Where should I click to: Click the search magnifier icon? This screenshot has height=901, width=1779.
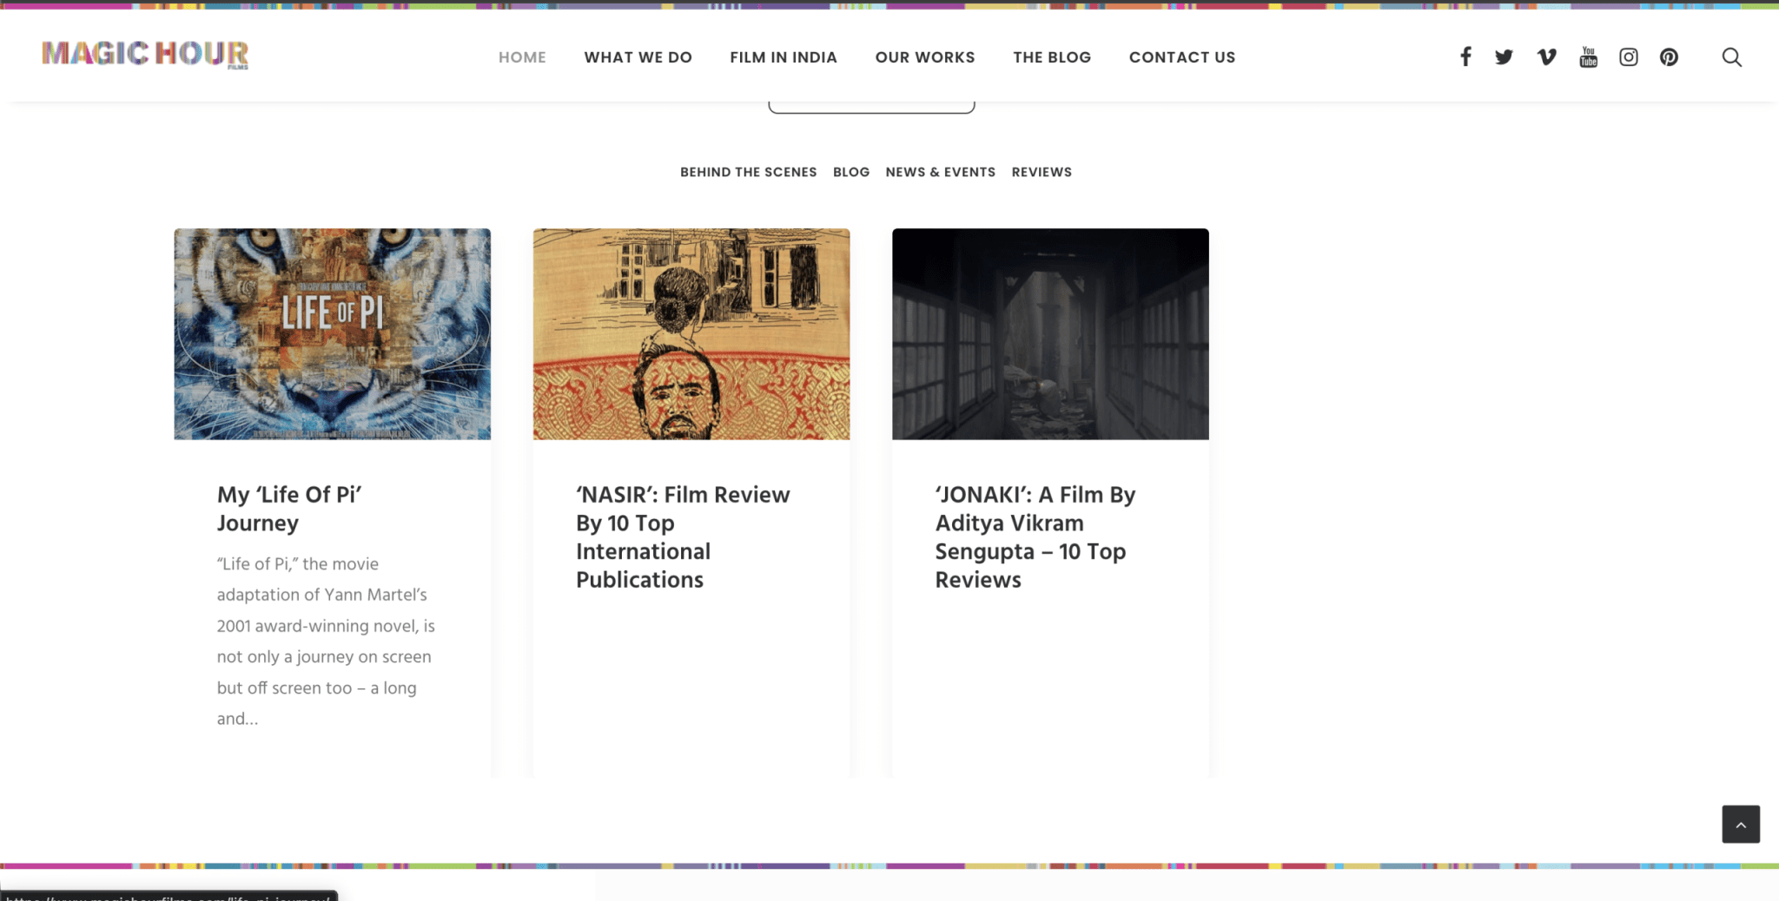click(x=1731, y=57)
